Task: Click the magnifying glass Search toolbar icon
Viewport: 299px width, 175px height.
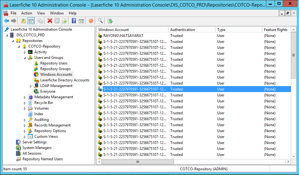Action: click(x=100, y=21)
